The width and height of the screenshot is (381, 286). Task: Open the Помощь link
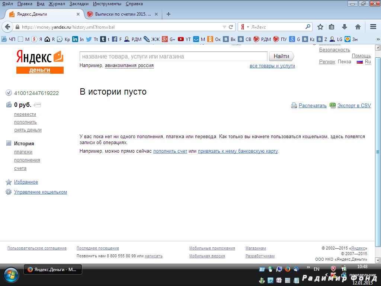point(361,56)
